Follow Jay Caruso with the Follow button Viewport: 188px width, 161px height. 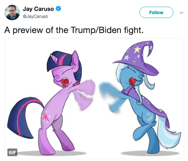point(156,13)
